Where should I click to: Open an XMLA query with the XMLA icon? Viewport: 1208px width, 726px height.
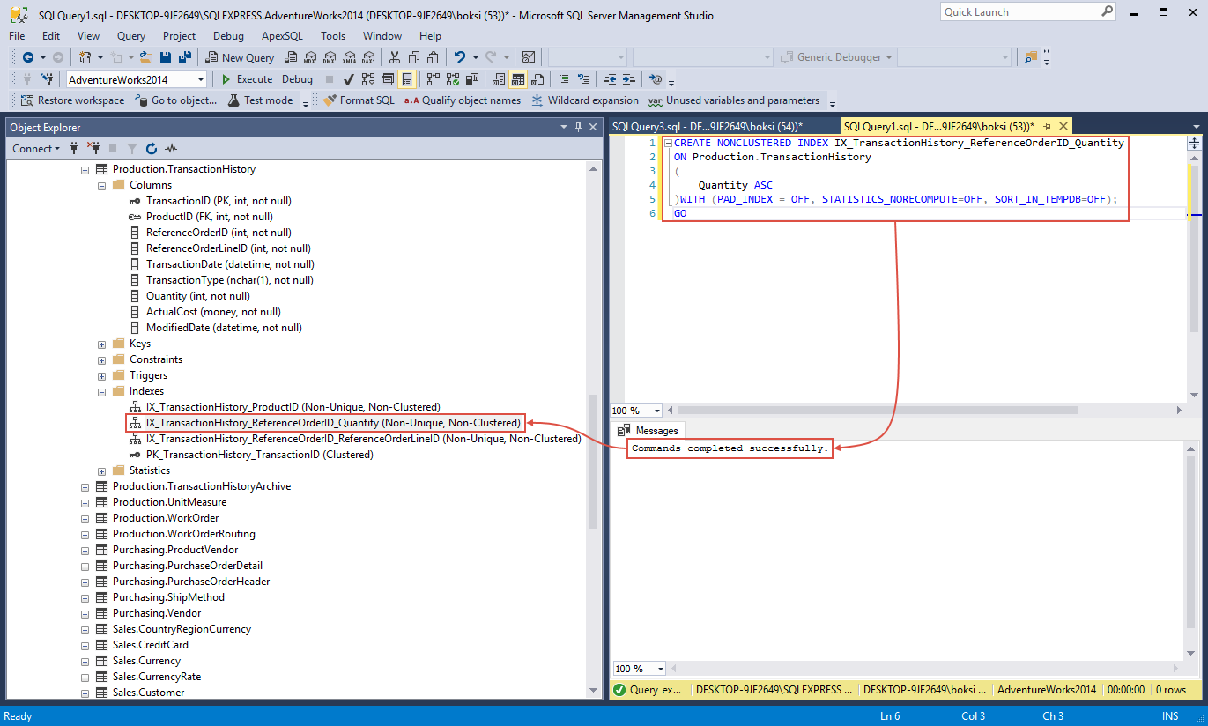(x=349, y=57)
